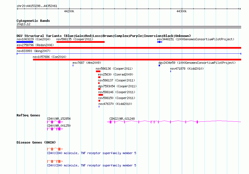
Task: Select the dgv7593n54 red marker
Action: 99,89
